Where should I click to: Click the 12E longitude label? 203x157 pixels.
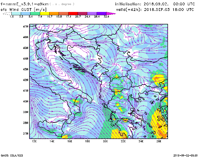point(34,141)
